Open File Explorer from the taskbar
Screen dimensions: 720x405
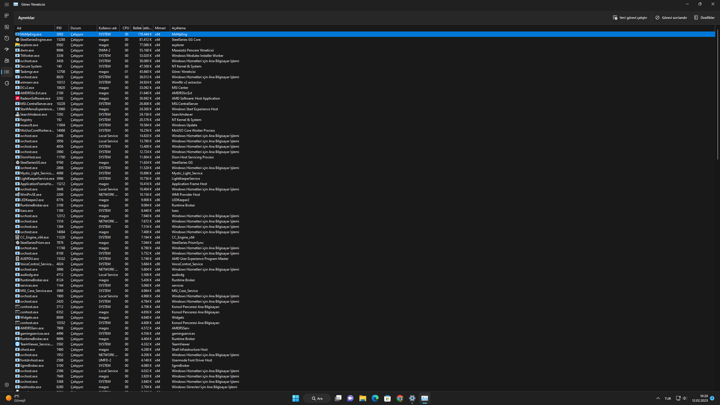pos(363,398)
